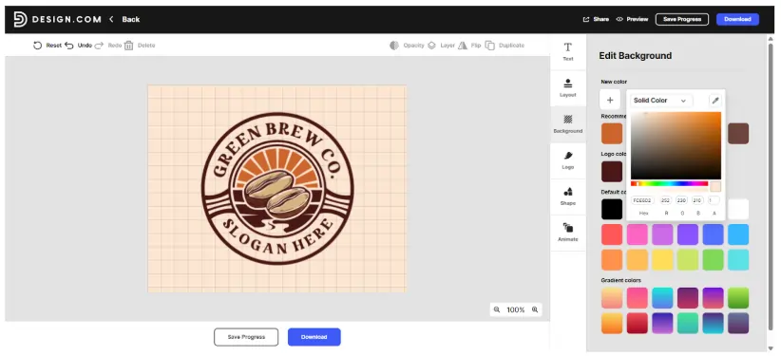Choose the orange recommended color swatch
781x356 pixels.
[x=612, y=134]
